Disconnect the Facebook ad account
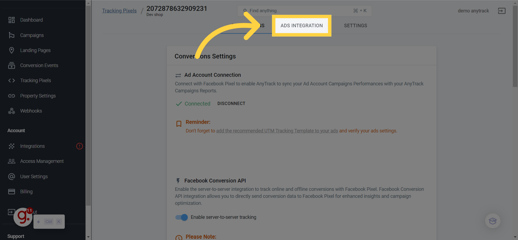 point(231,104)
